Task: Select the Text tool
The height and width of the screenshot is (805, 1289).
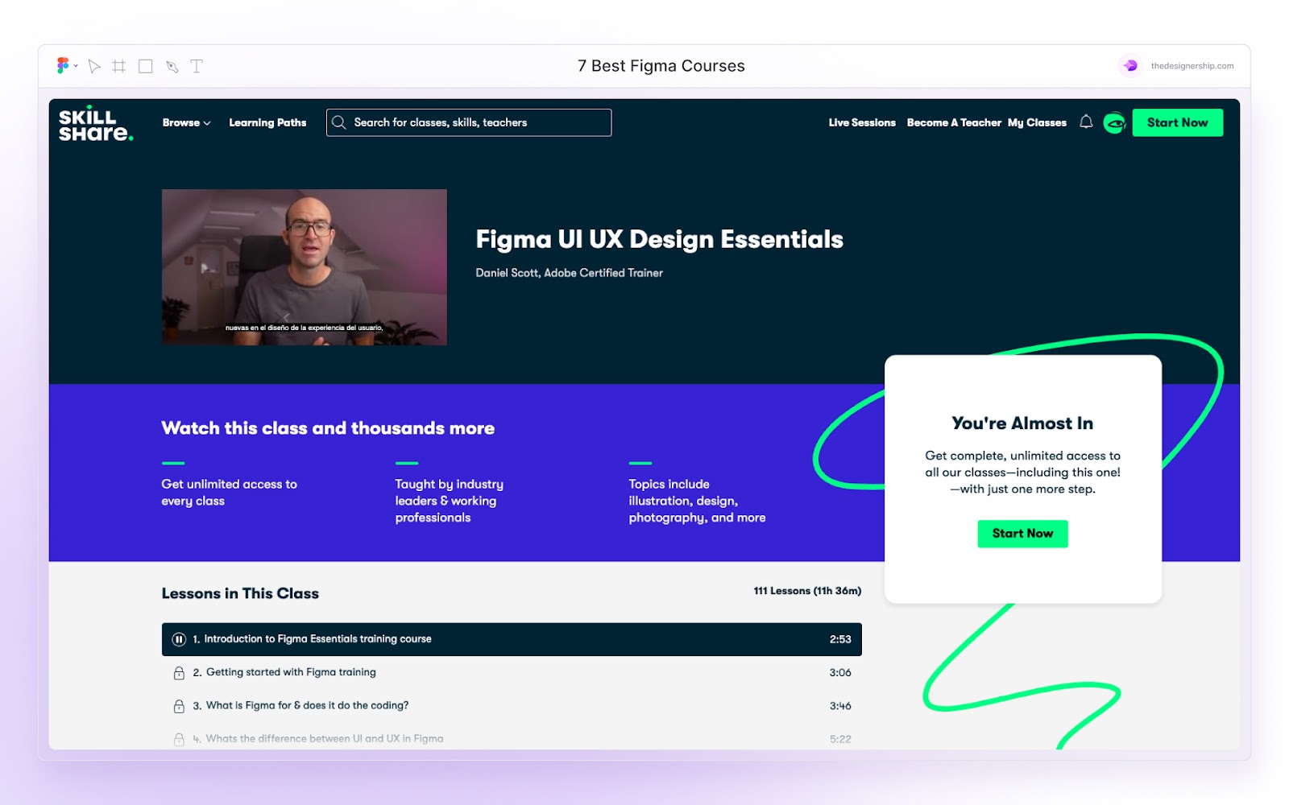Action: [196, 65]
